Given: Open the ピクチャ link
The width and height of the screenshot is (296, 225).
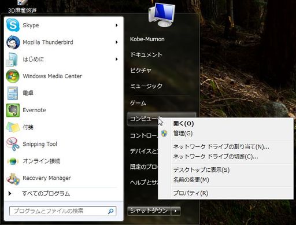Looking at the screenshot, I should point(140,71).
